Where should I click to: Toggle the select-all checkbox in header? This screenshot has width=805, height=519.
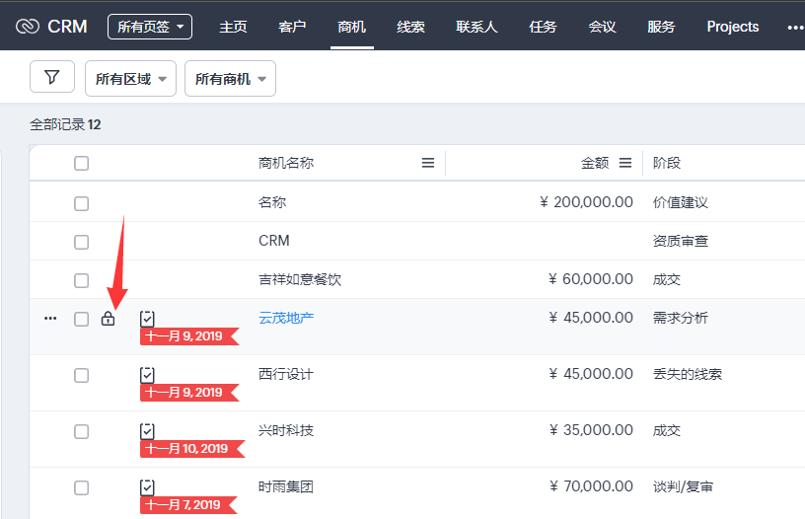pyautogui.click(x=81, y=163)
